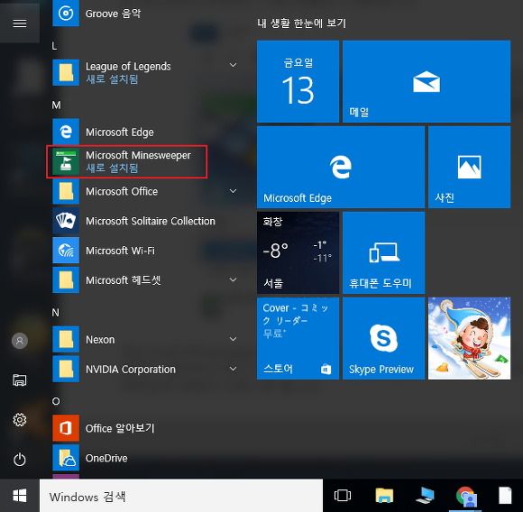523x512 pixels.
Task: Open the 휴대폰 도우미 tile
Action: pyautogui.click(x=383, y=252)
